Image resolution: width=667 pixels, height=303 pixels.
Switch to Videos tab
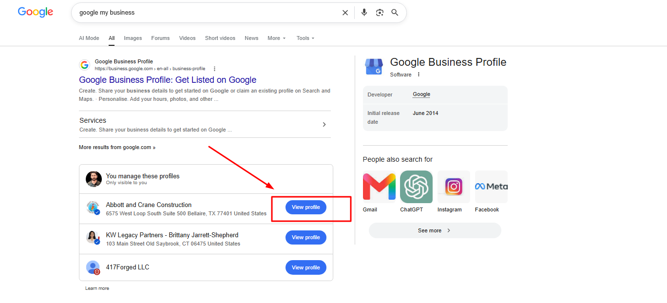point(187,38)
